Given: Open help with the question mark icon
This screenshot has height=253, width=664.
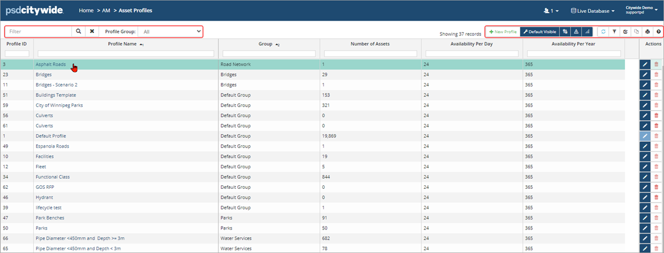Looking at the screenshot, I should point(658,32).
